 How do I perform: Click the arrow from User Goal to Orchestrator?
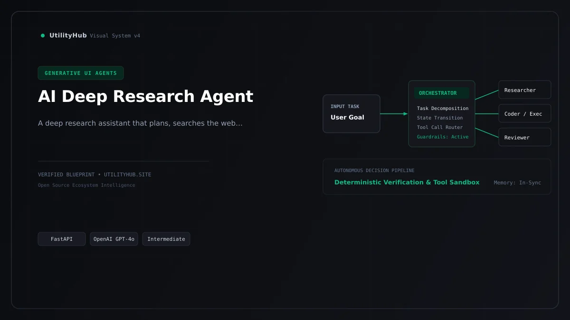coord(394,114)
